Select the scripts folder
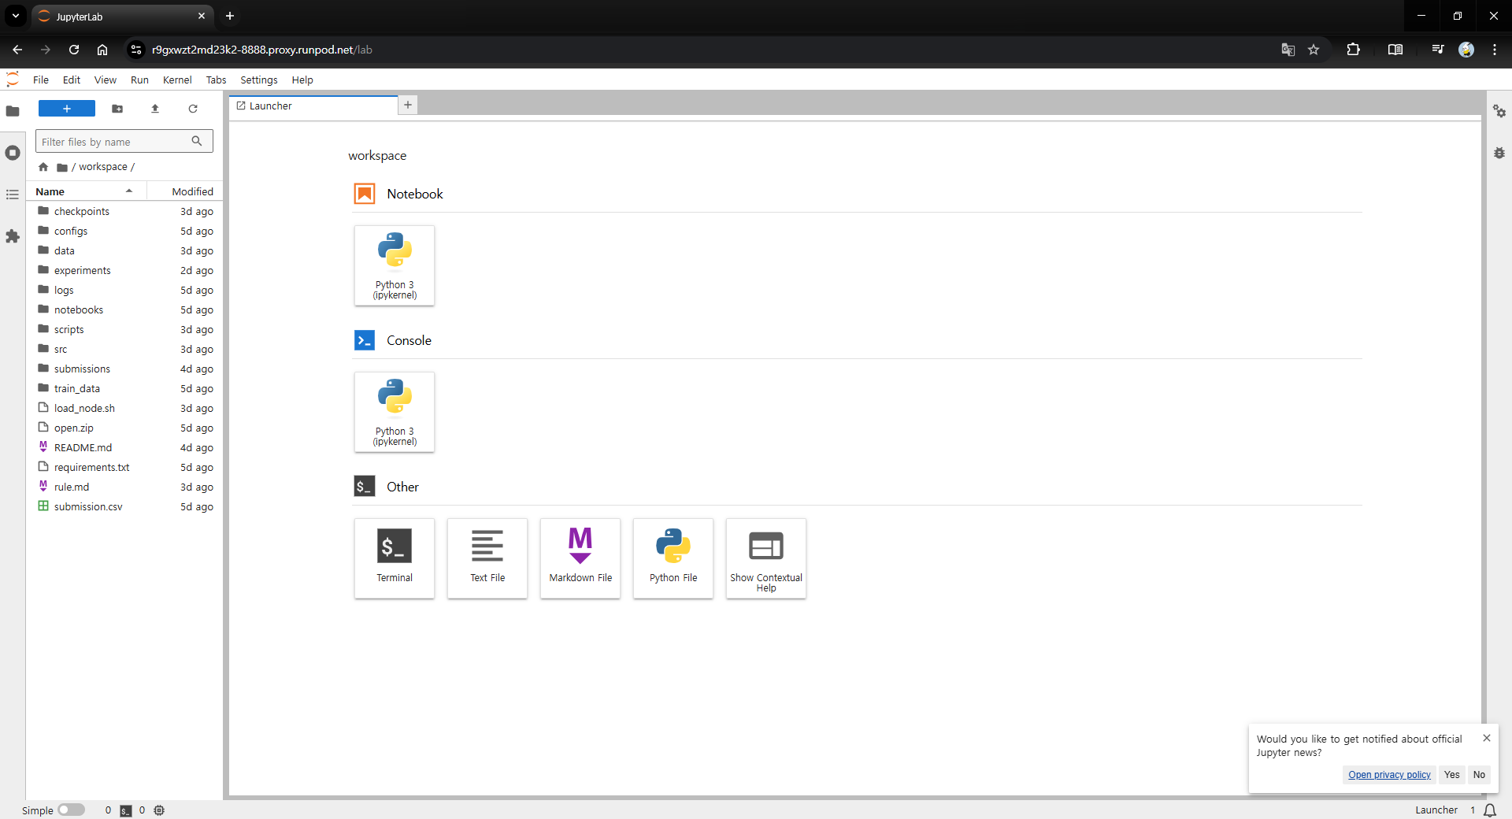Viewport: 1512px width, 819px height. [x=124, y=329]
